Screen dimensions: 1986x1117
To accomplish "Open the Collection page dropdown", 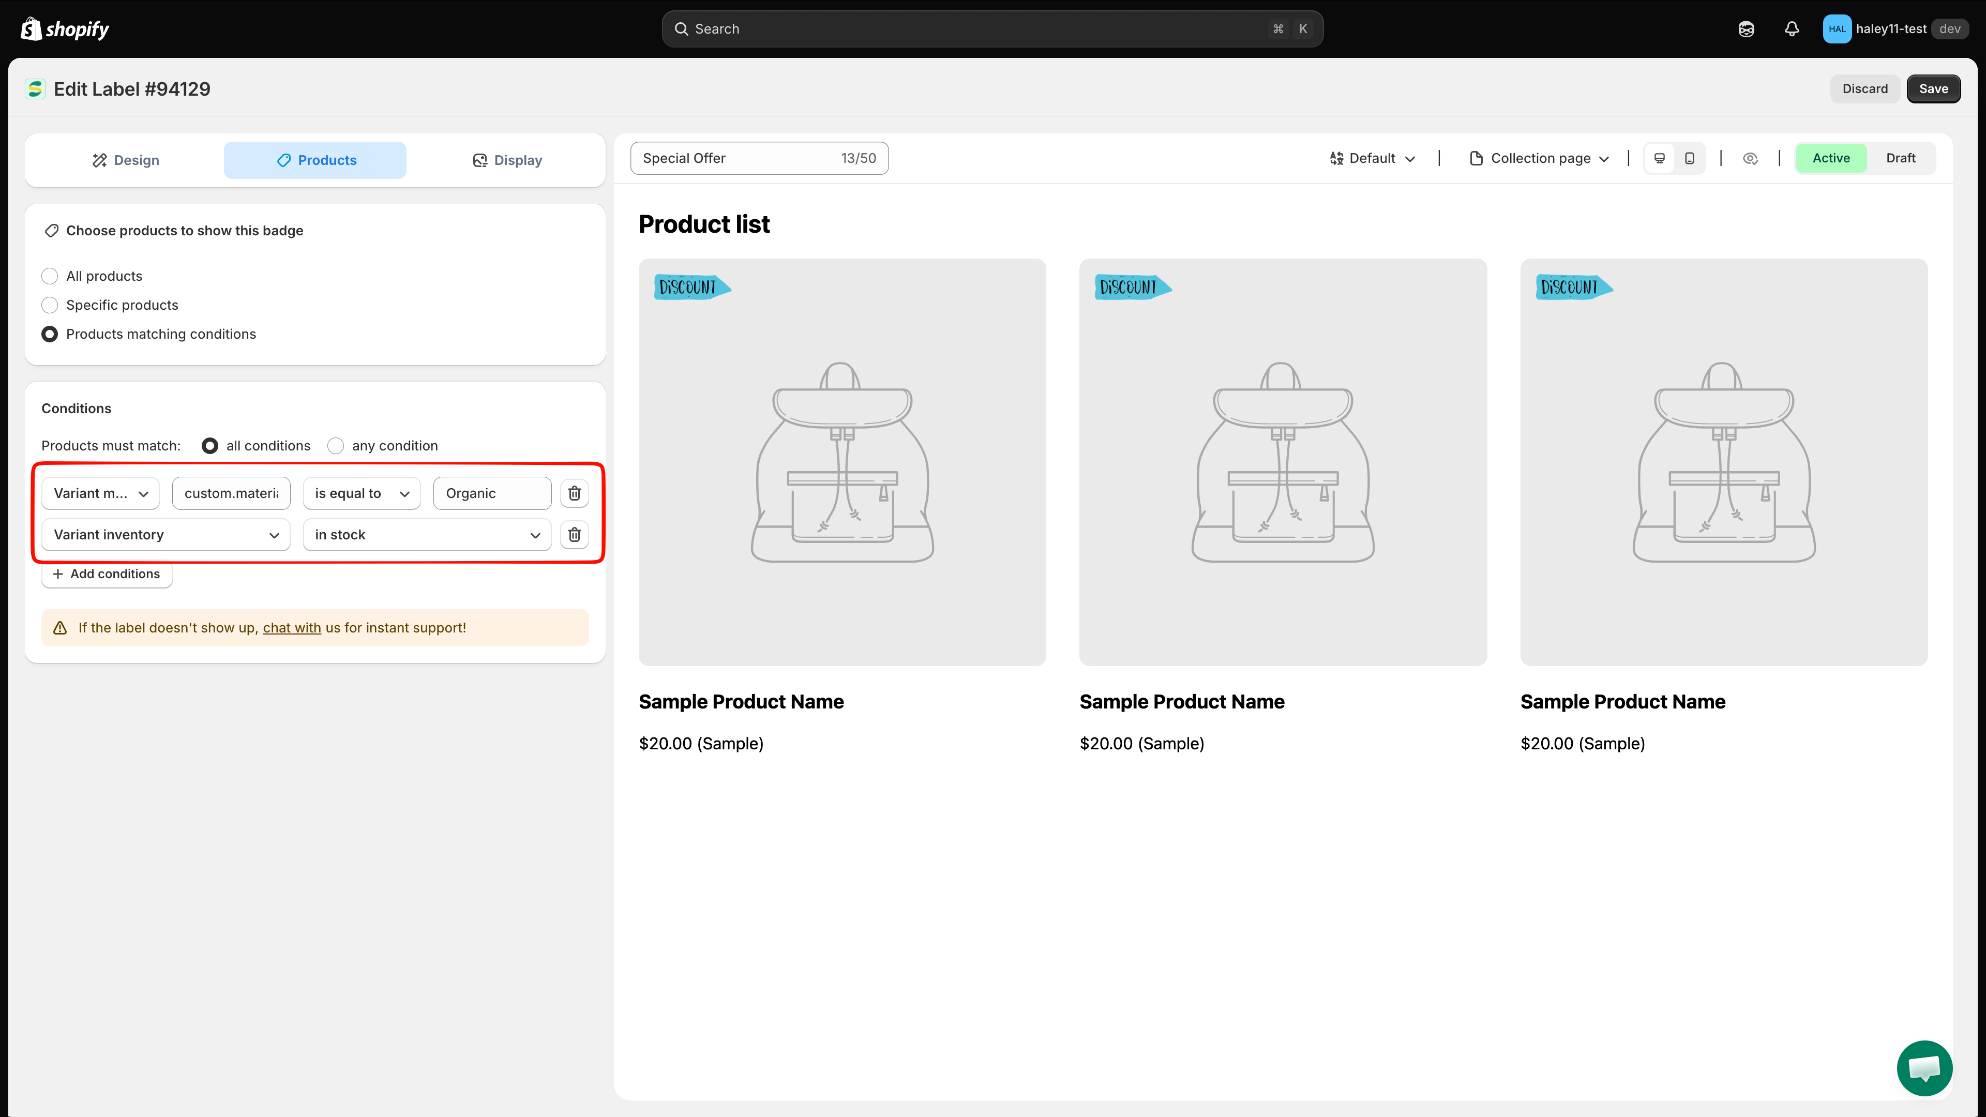I will (1540, 158).
